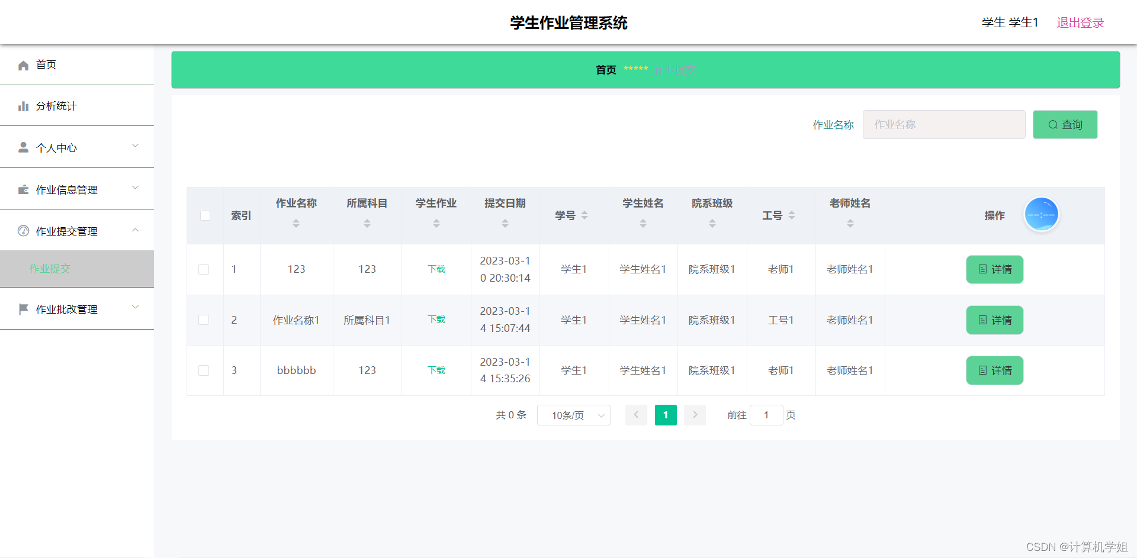Click 首页 in the breadcrumb bar

tap(606, 70)
